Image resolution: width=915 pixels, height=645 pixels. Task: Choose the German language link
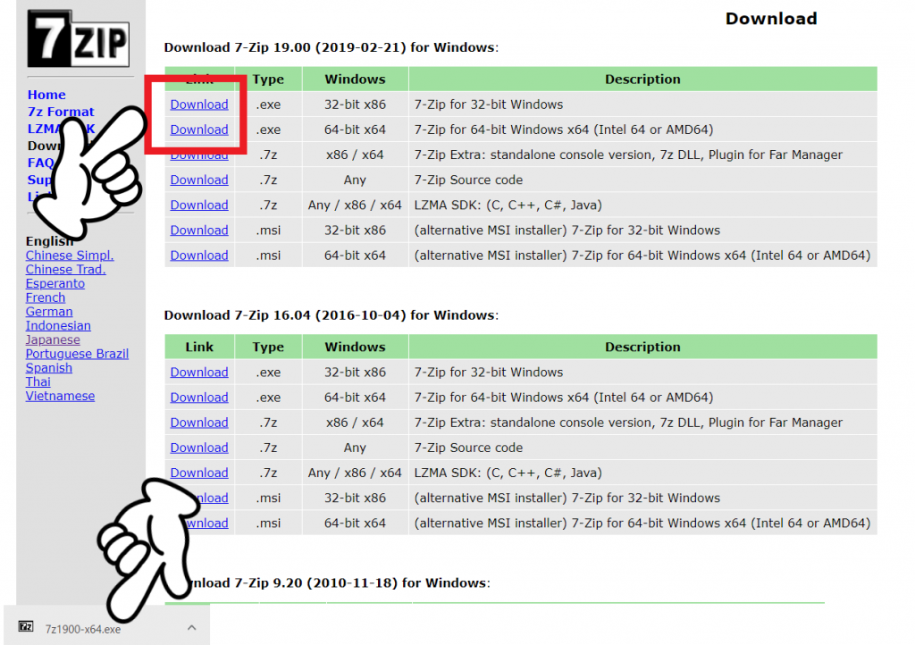tap(49, 312)
